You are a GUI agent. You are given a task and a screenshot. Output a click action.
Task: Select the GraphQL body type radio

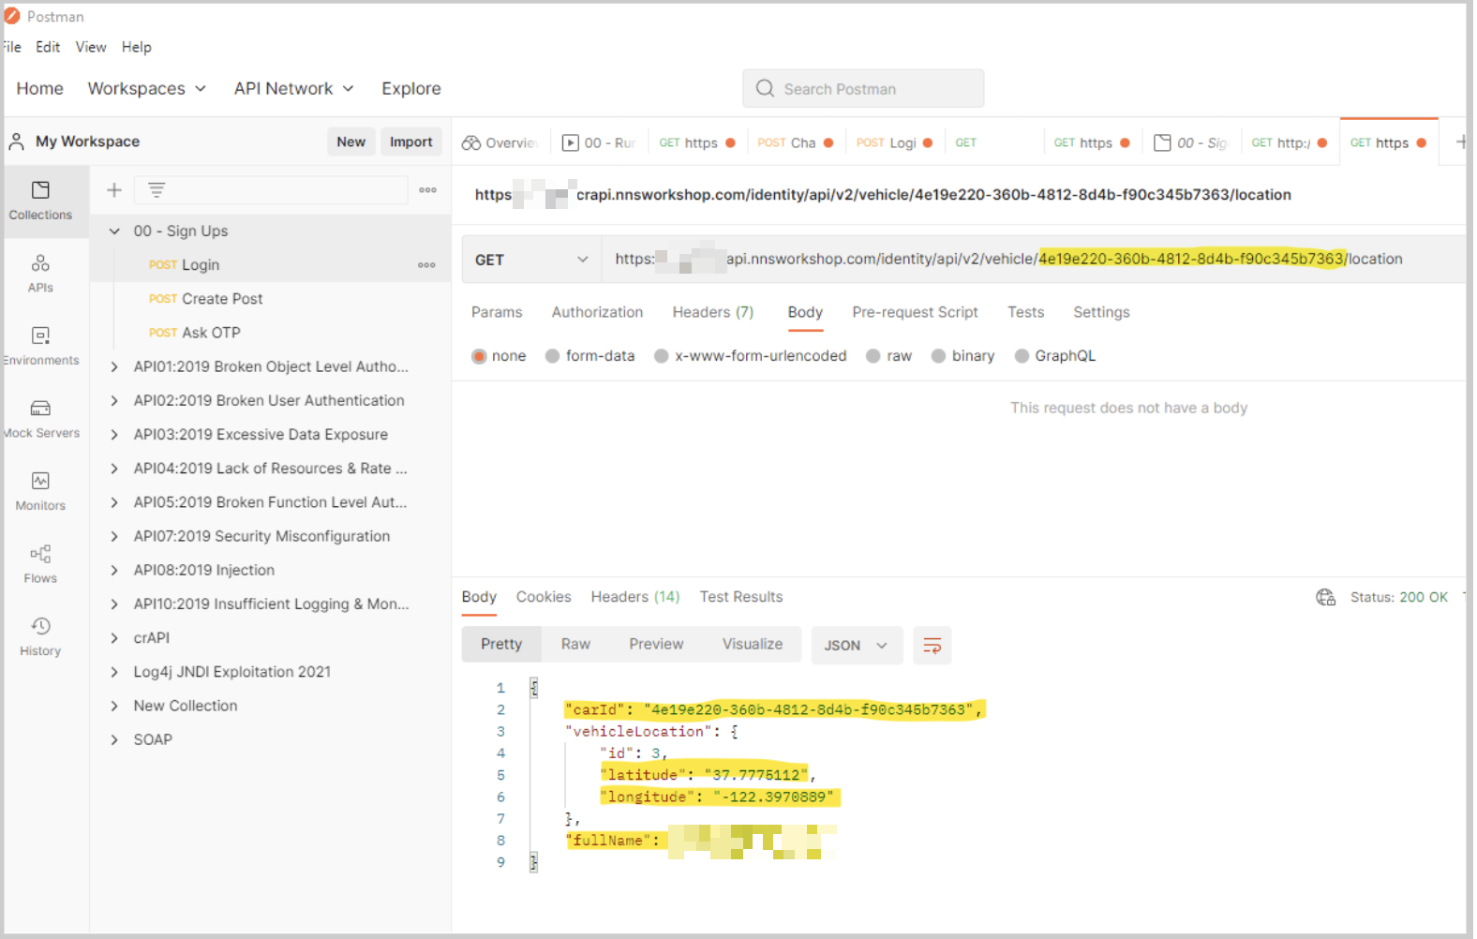(1022, 356)
